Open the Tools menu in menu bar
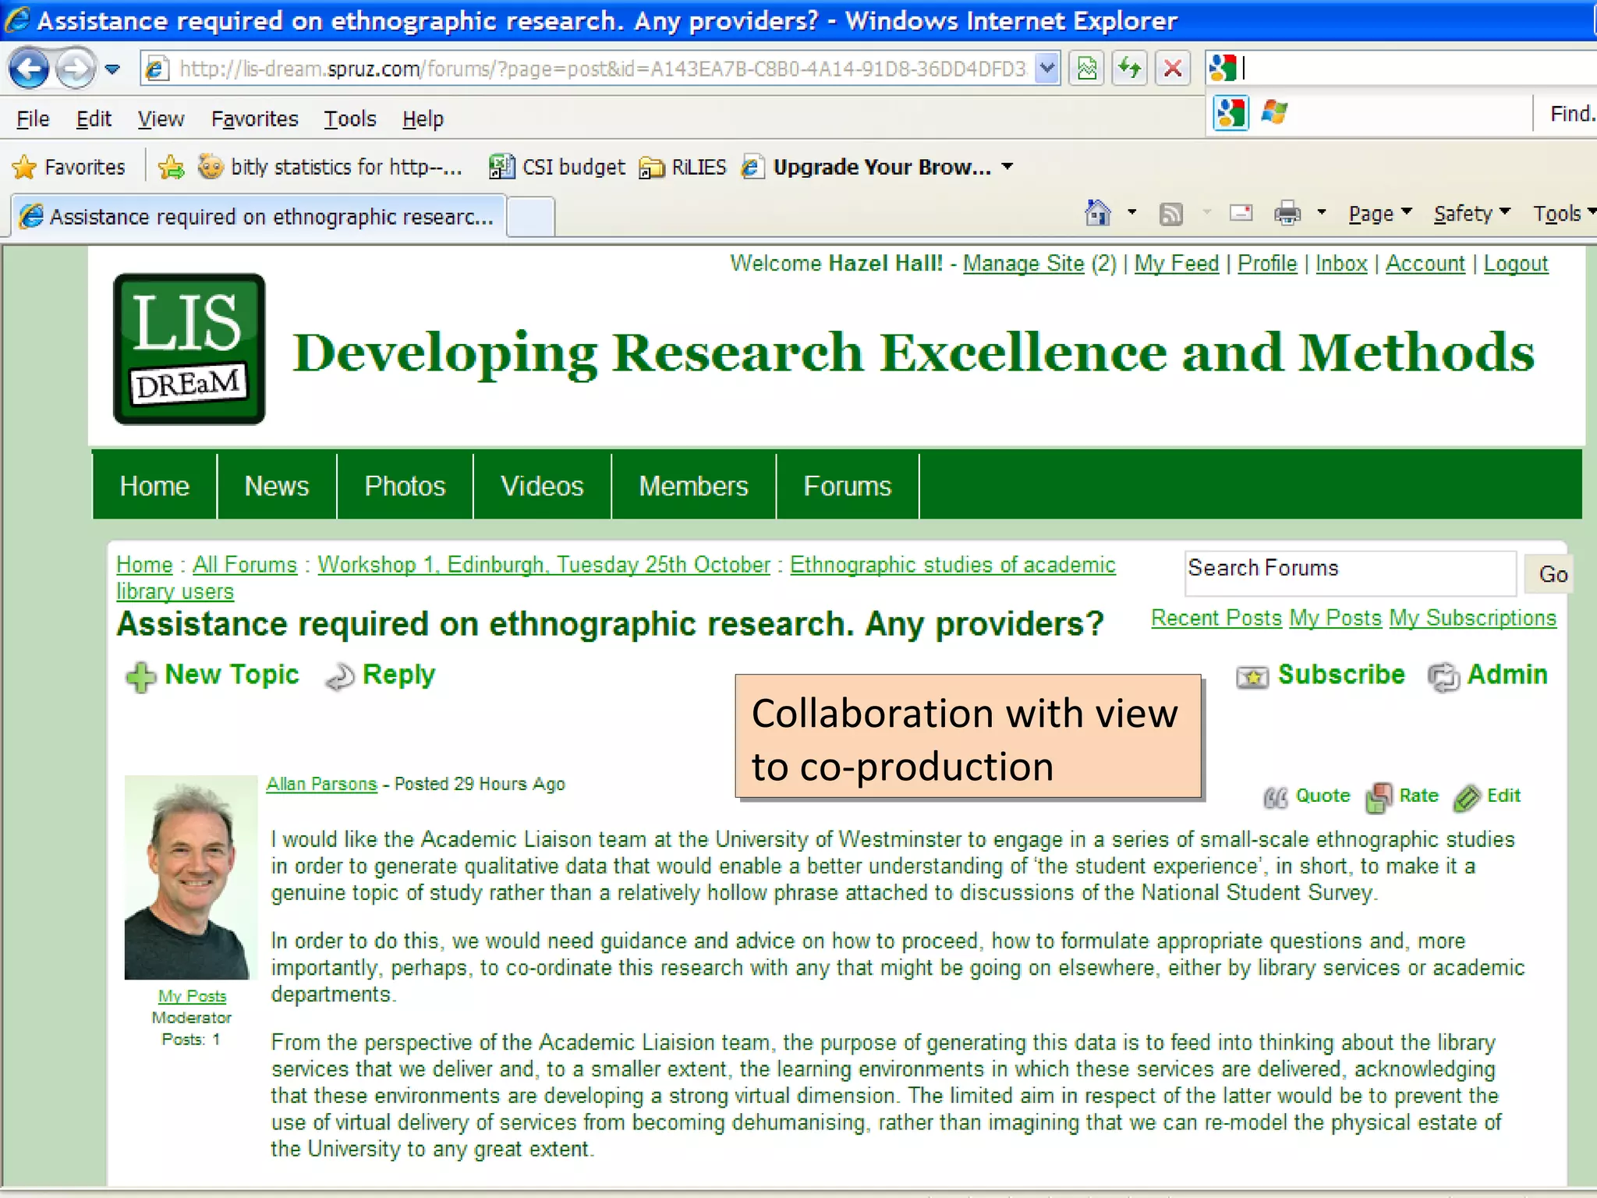This screenshot has width=1597, height=1198. click(x=350, y=119)
